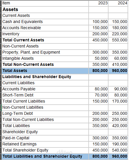
Task: Click the 'Total Shareholder Equity' label
Action: point(45,150)
